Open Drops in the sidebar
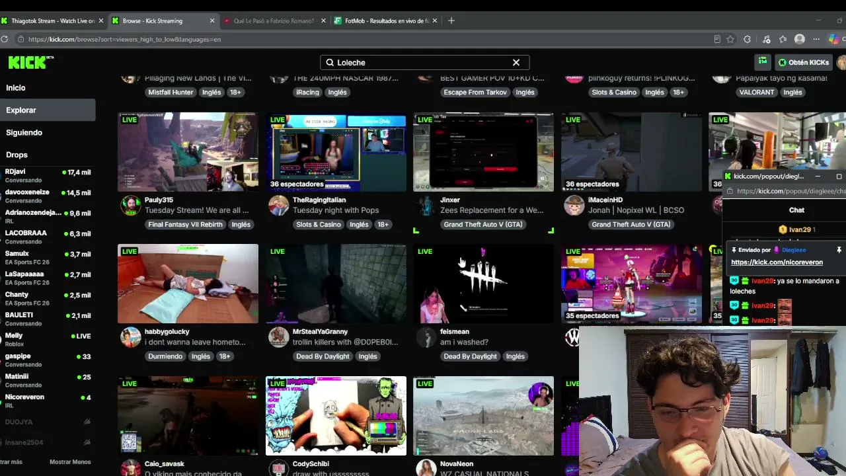The height and width of the screenshot is (476, 846). pos(17,155)
